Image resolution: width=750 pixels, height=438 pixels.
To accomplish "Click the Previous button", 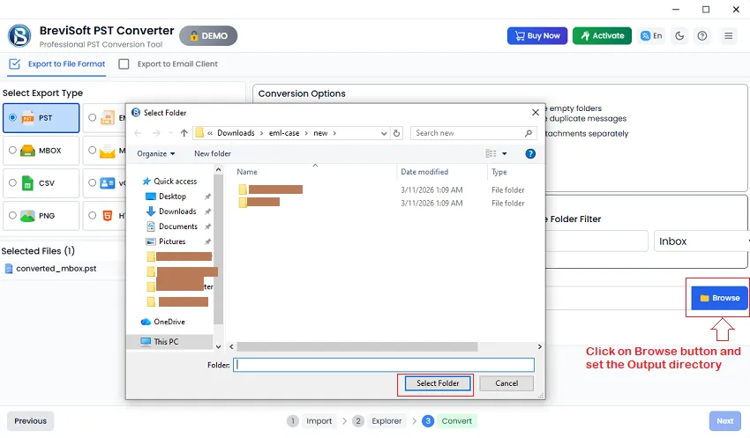I will (x=30, y=420).
